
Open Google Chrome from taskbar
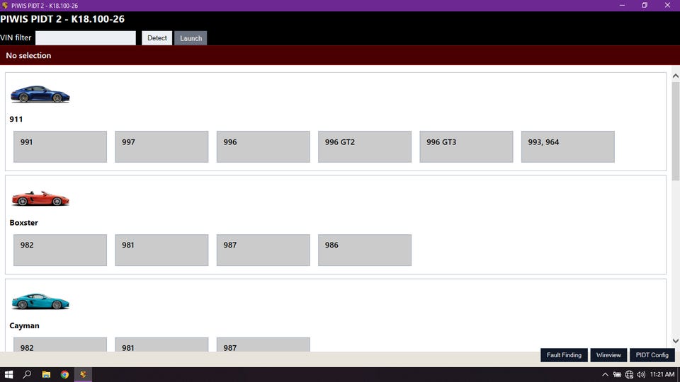(64, 375)
